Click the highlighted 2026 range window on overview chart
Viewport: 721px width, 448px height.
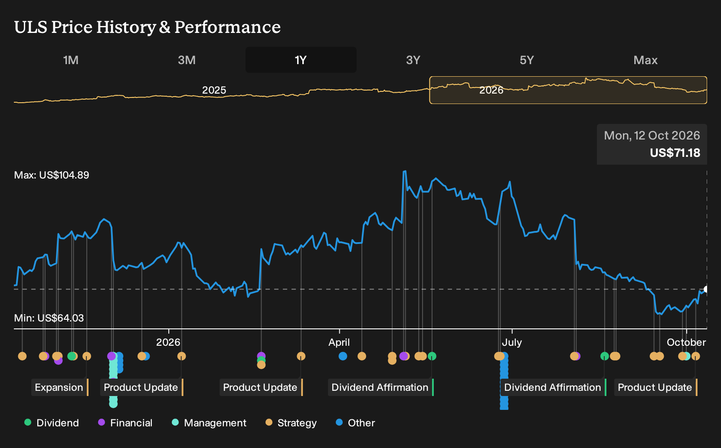568,90
